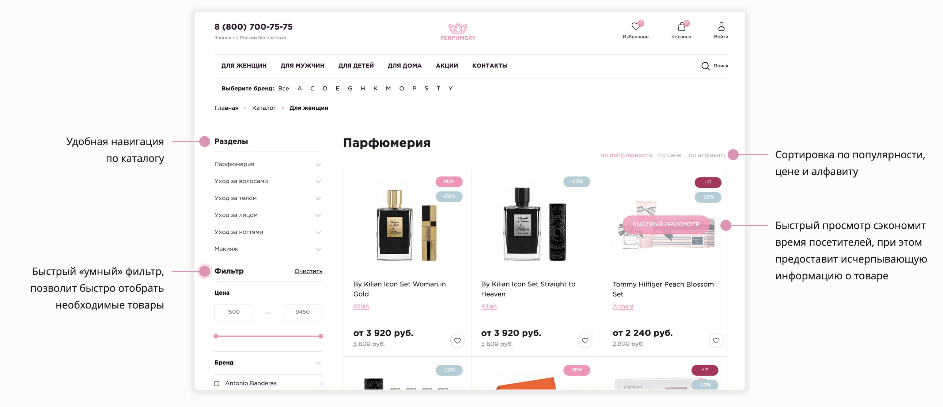Click the minimum price field showing 1500

[233, 312]
